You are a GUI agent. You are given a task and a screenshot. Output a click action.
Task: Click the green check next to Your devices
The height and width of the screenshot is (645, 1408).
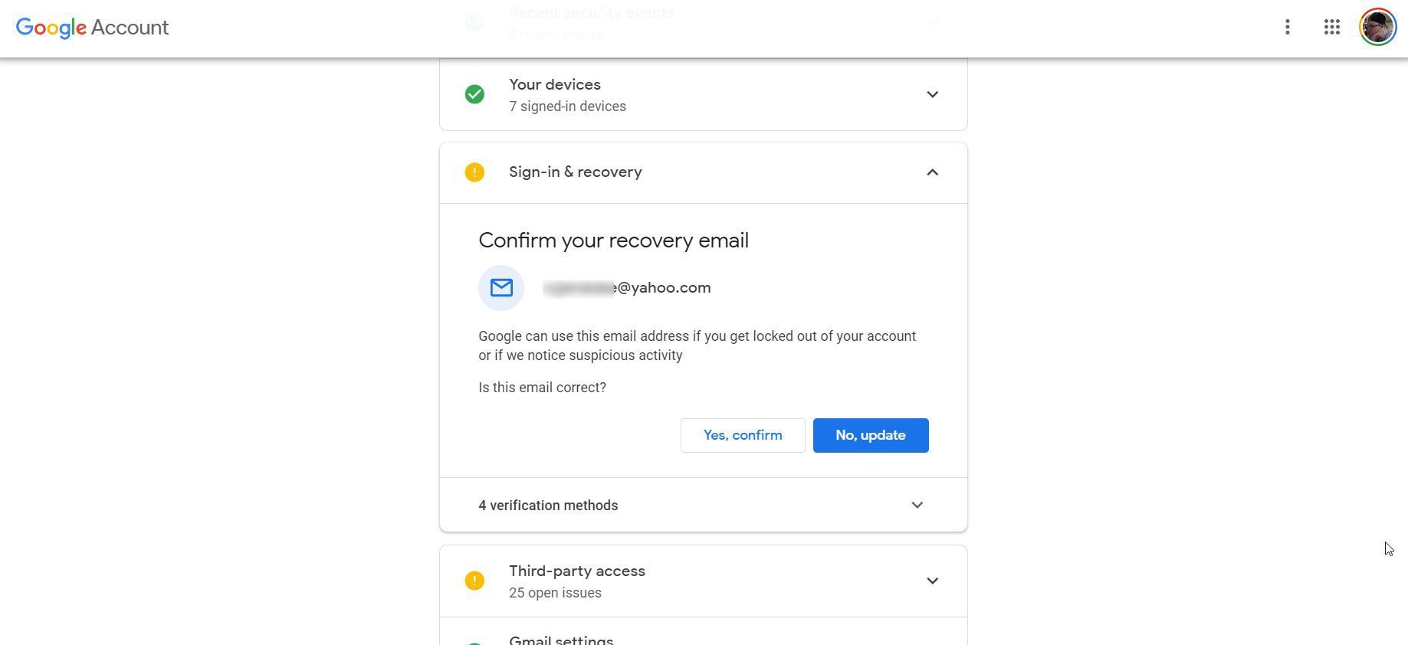(x=474, y=94)
